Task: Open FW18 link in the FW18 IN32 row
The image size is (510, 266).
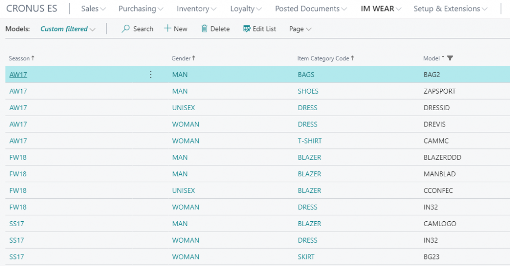Action: coord(18,207)
